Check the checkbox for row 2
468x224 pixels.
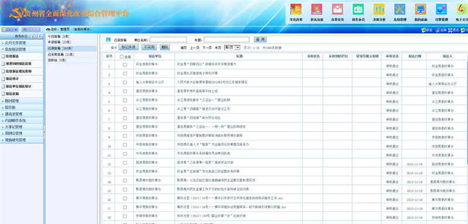[x=125, y=73]
